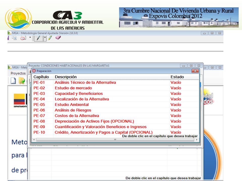Click the right arrow of the Preparación scrollbar
This screenshot has height=181, width=242.
point(197,140)
